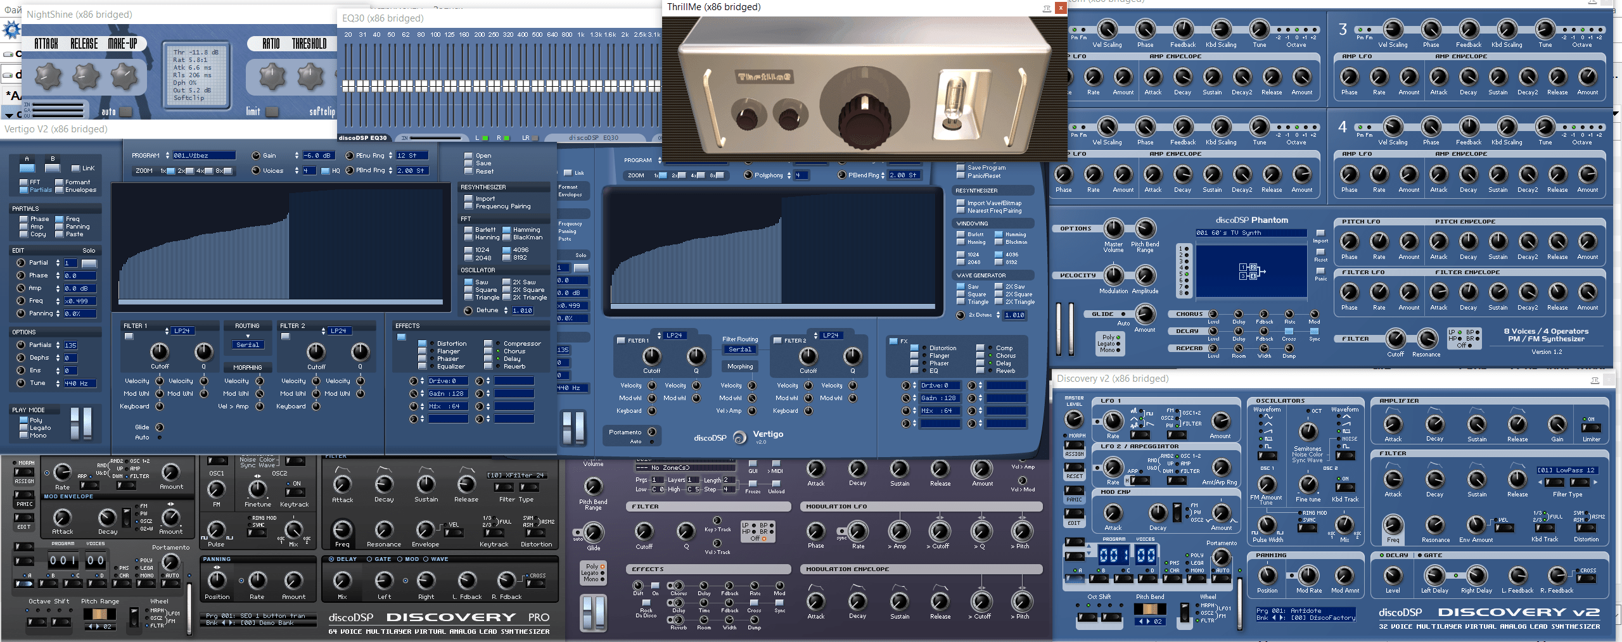This screenshot has height=642, width=1622.
Task: Click NightShine ATTACK knob
Action: click(x=47, y=76)
